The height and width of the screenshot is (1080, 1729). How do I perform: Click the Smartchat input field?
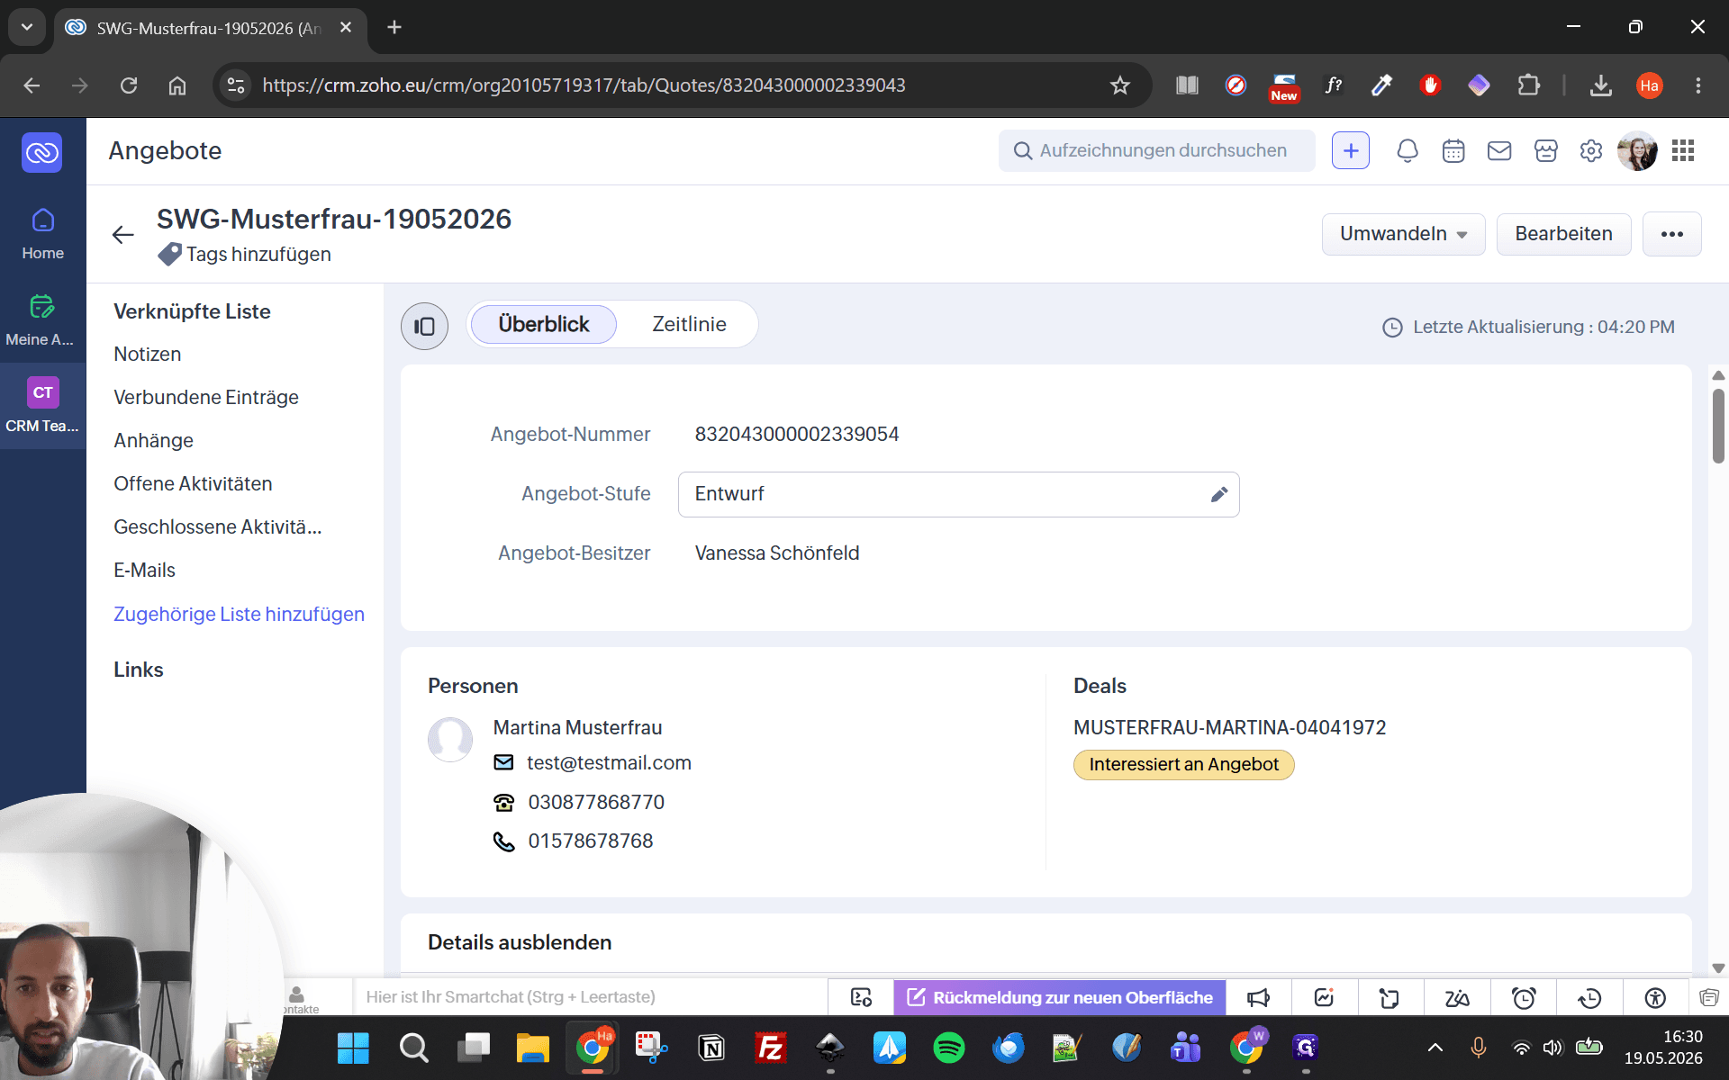590,997
